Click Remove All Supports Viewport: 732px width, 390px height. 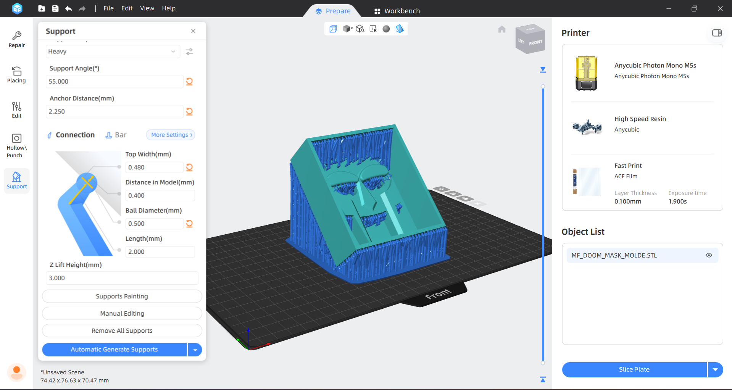click(x=122, y=331)
